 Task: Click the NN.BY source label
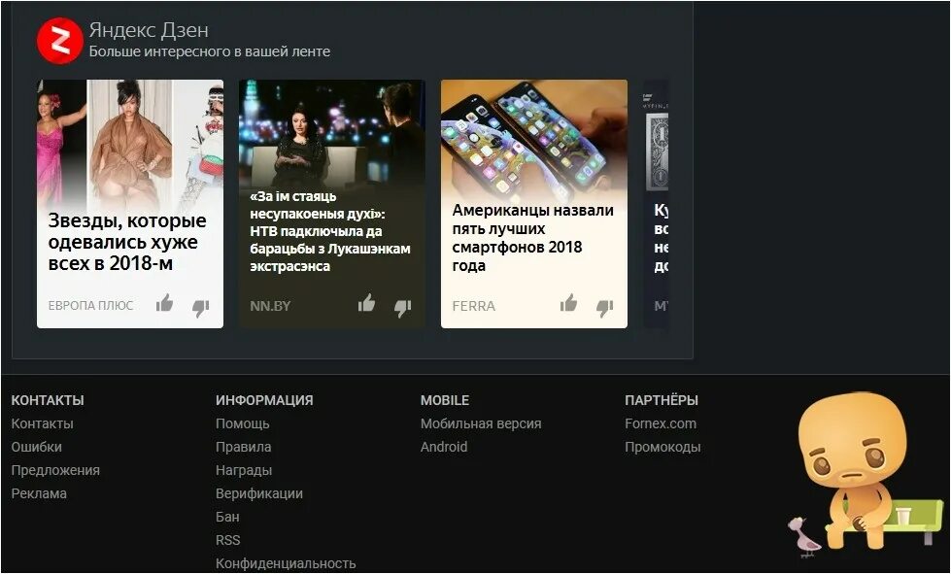[x=270, y=306]
